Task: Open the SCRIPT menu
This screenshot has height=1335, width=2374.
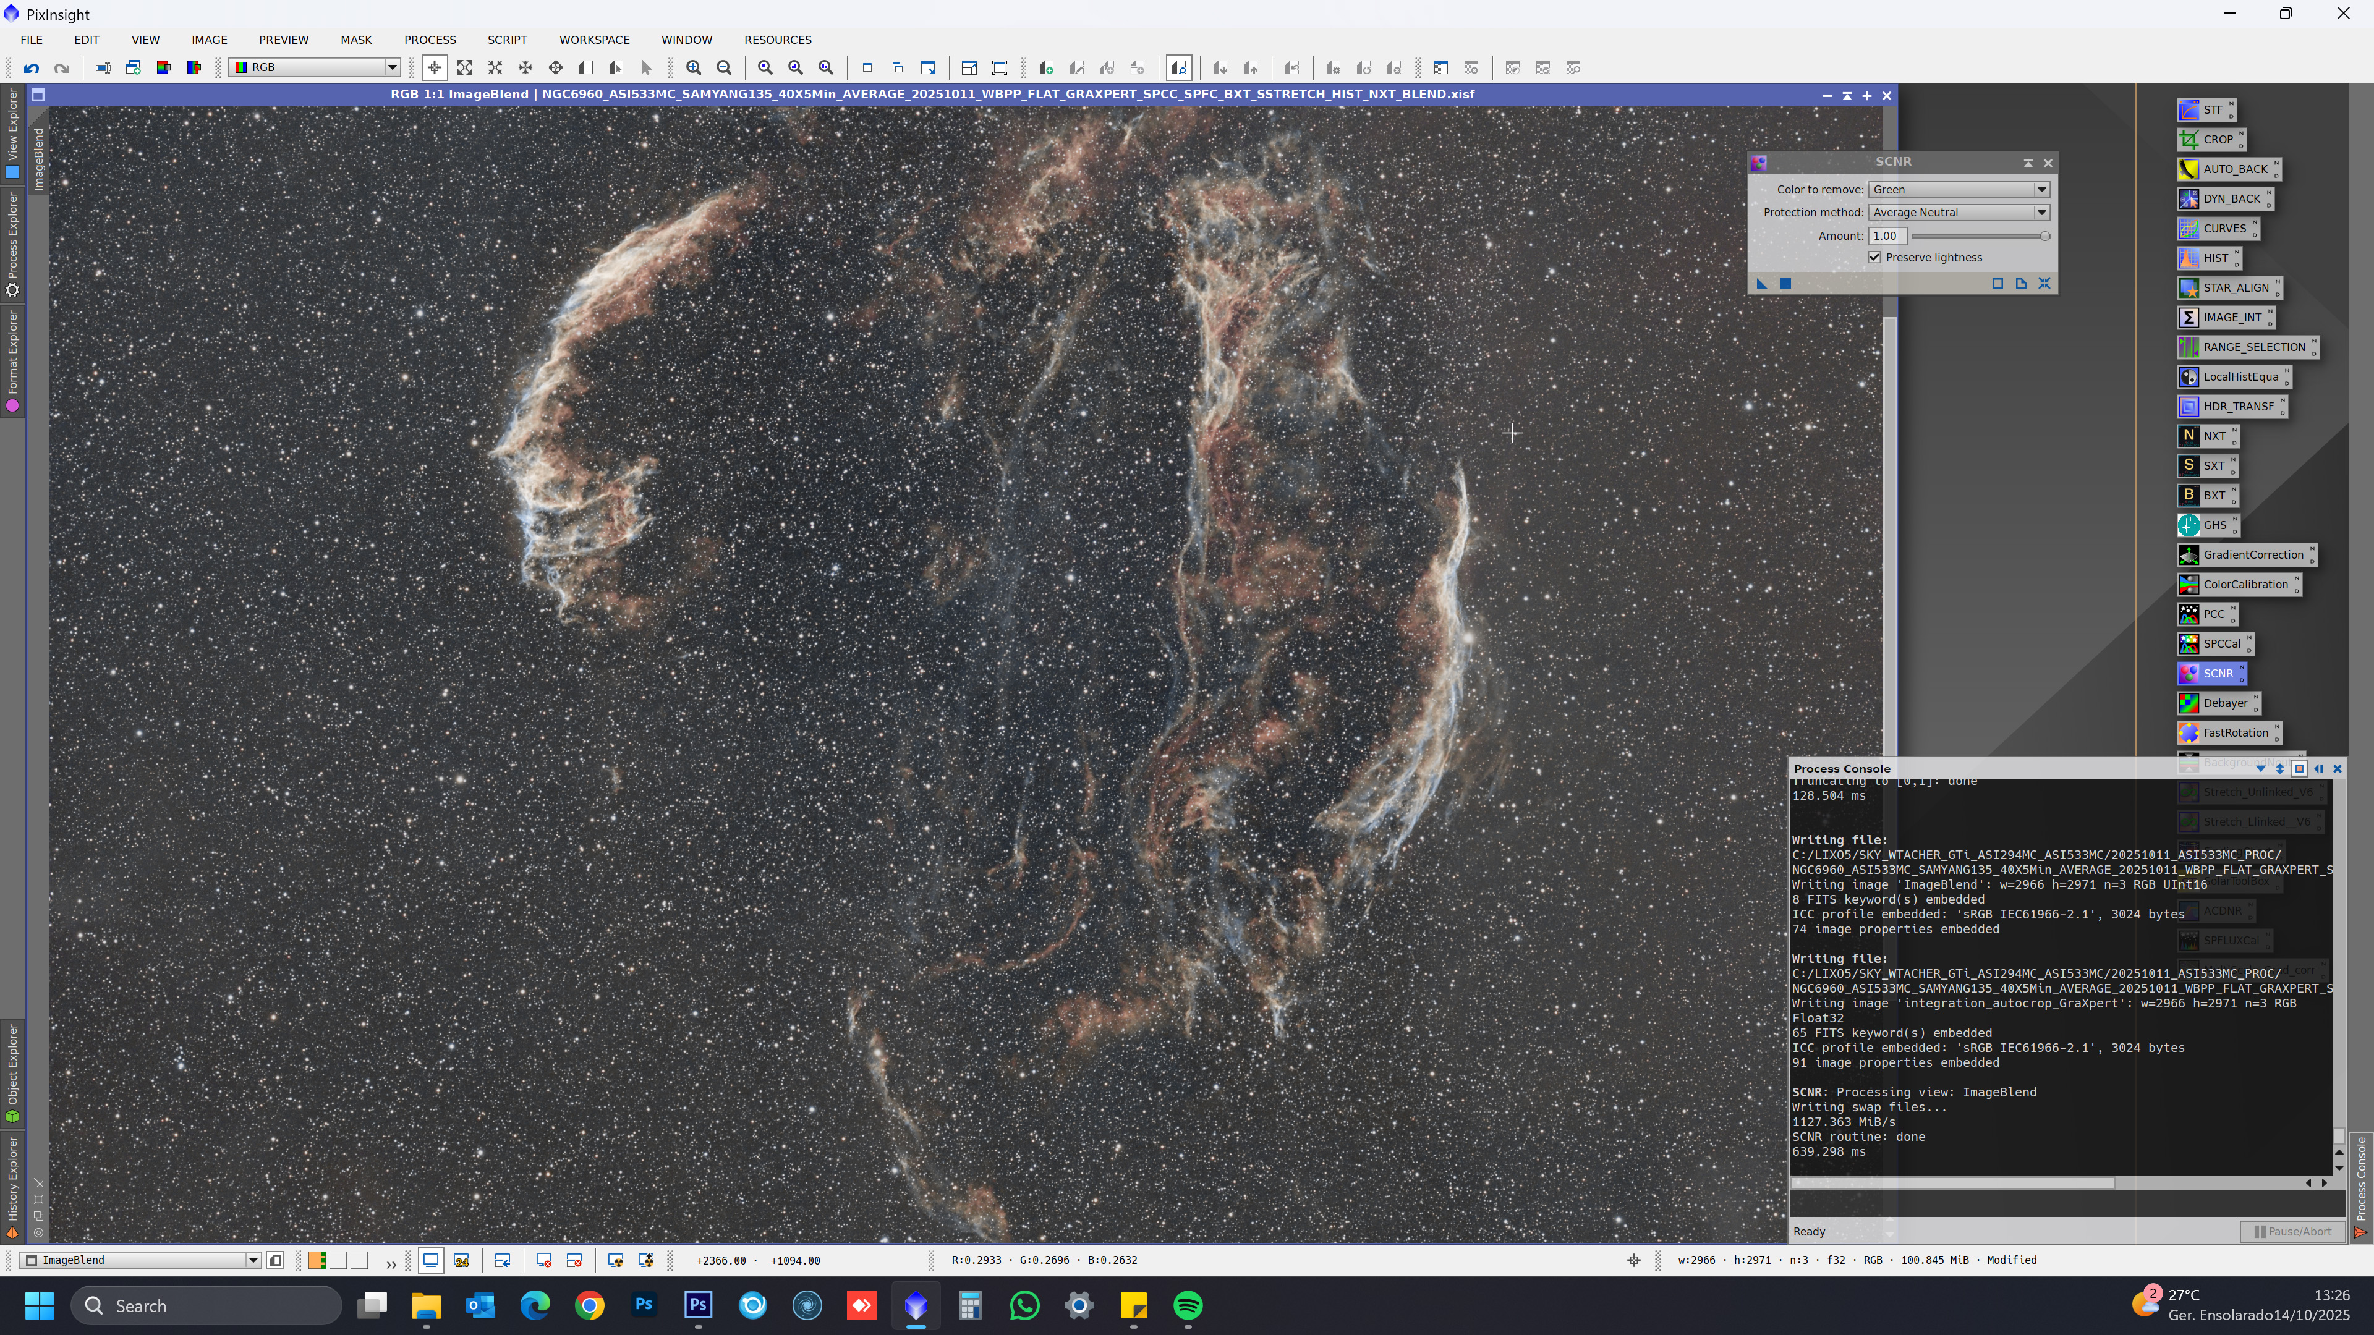Action: pyautogui.click(x=507, y=40)
